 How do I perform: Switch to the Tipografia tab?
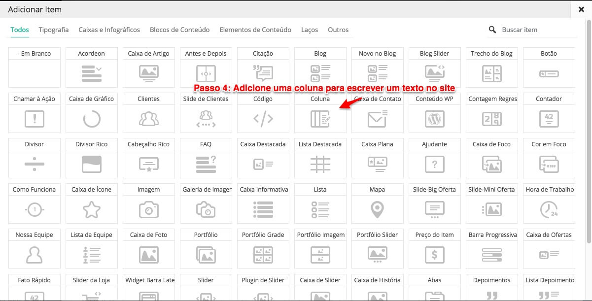click(x=54, y=30)
